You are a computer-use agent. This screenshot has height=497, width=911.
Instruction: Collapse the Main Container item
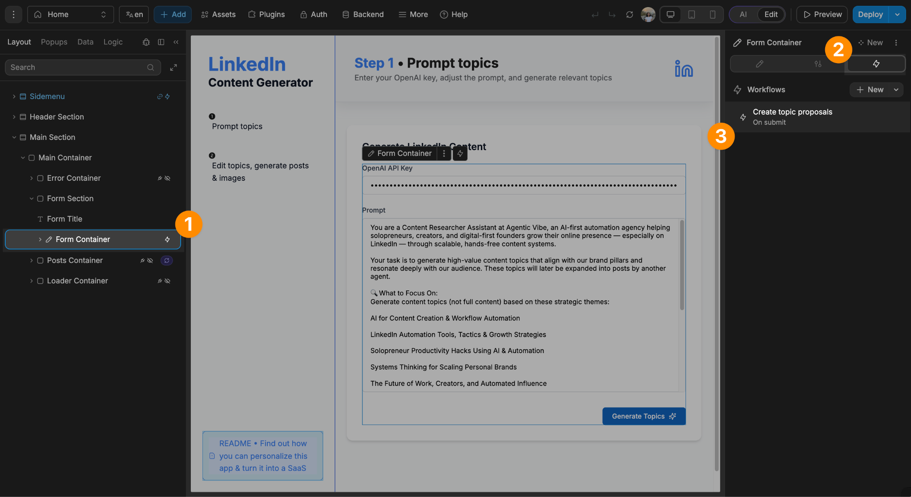pos(23,158)
